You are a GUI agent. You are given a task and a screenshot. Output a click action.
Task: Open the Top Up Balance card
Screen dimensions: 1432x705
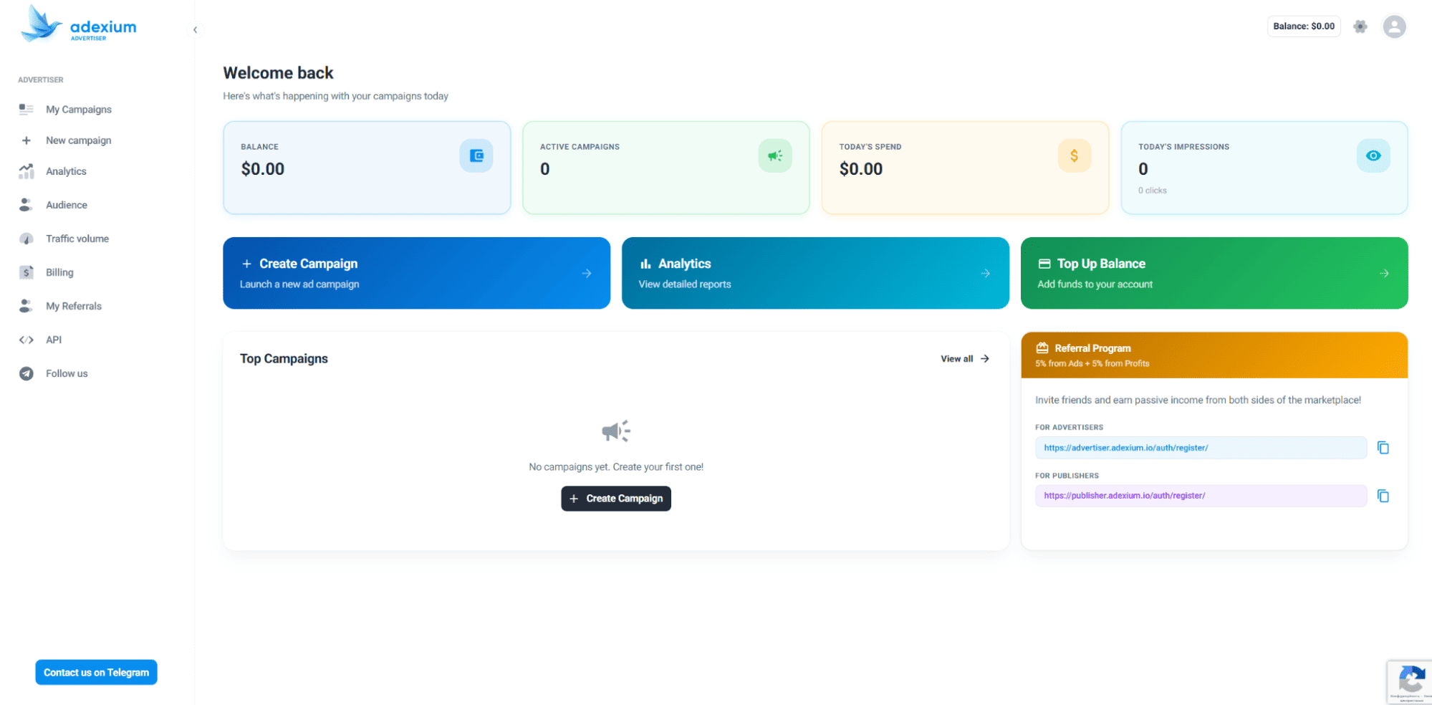(1214, 273)
